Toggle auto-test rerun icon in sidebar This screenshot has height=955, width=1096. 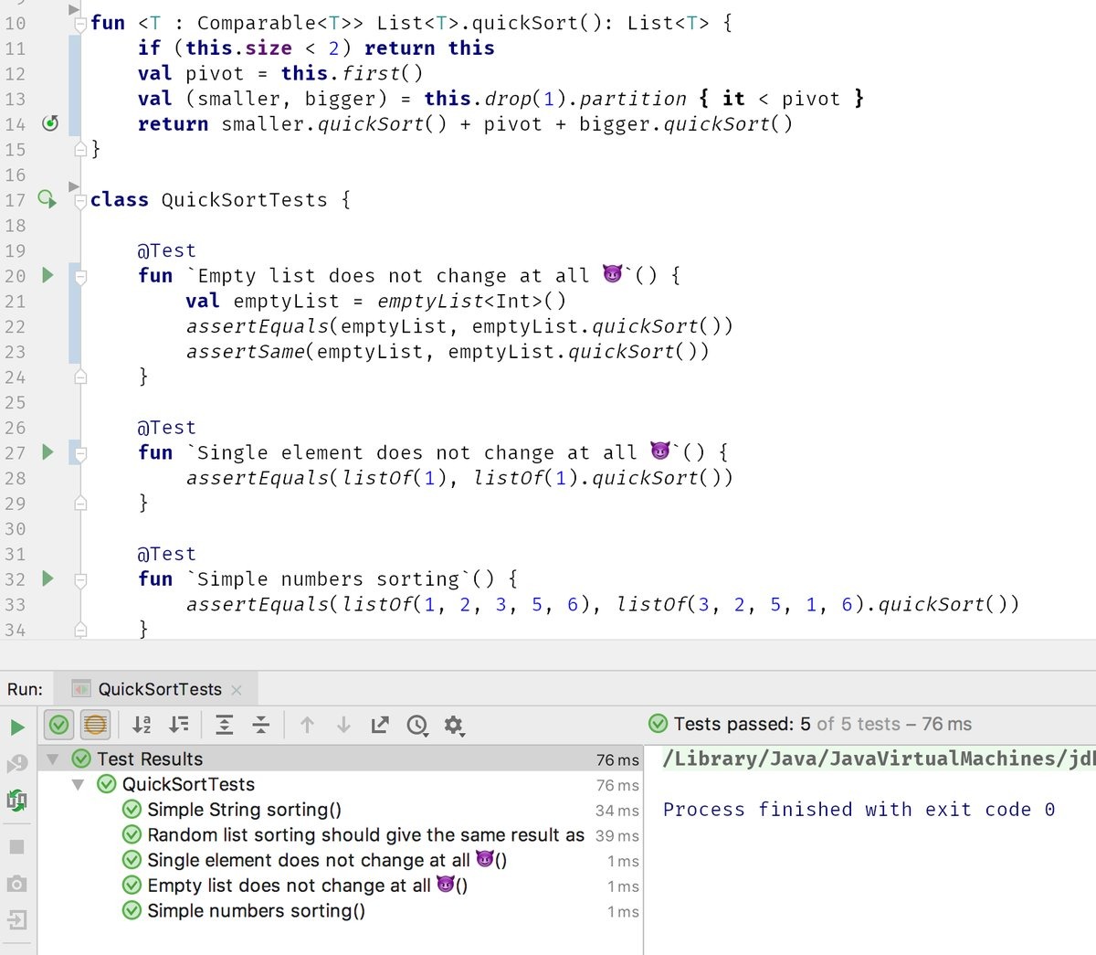[16, 801]
